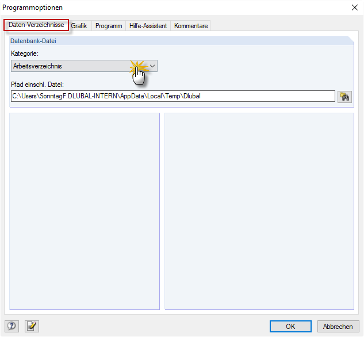364x337 pixels.
Task: Switch to the Programm tab
Action: [109, 26]
